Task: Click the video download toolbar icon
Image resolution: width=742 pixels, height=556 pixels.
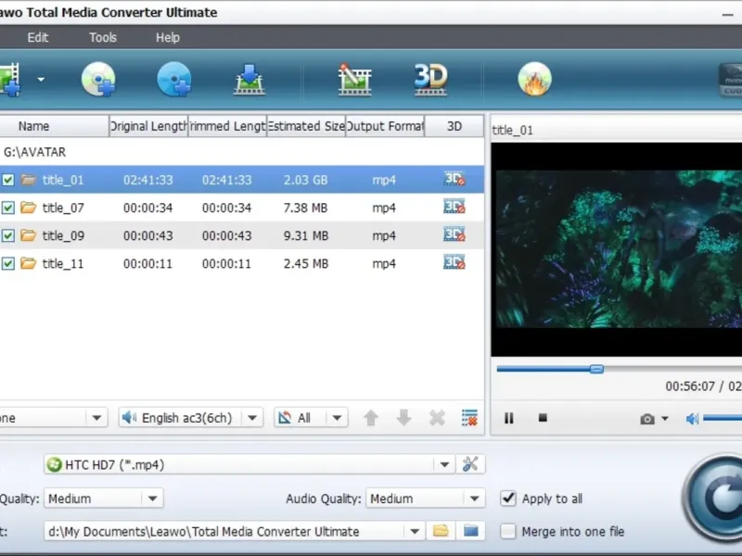Action: pyautogui.click(x=249, y=80)
